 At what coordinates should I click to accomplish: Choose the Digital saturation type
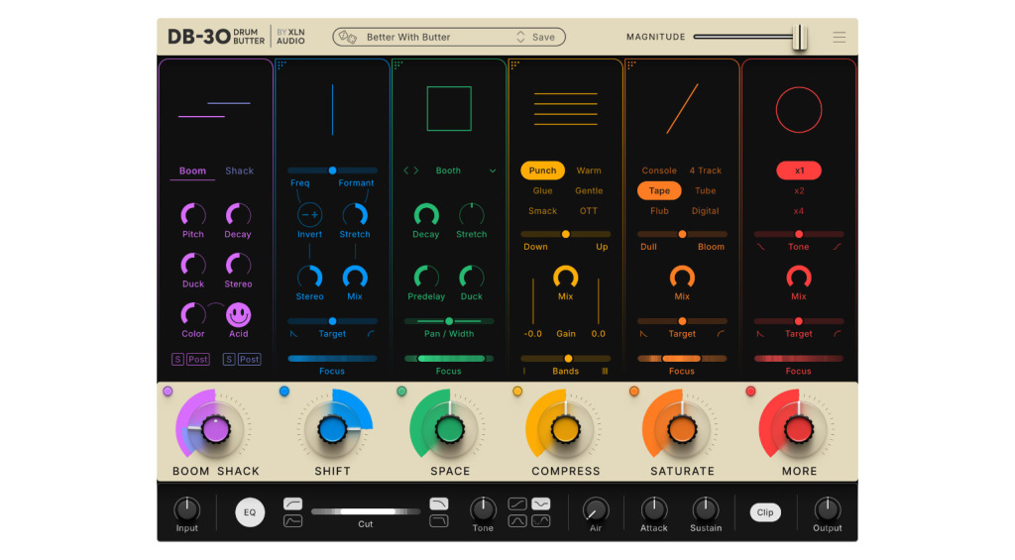[x=705, y=211]
